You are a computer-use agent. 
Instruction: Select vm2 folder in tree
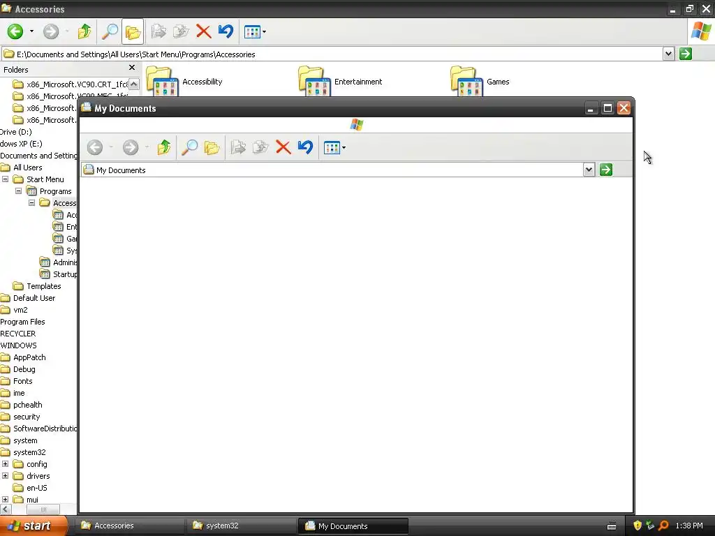tap(20, 309)
